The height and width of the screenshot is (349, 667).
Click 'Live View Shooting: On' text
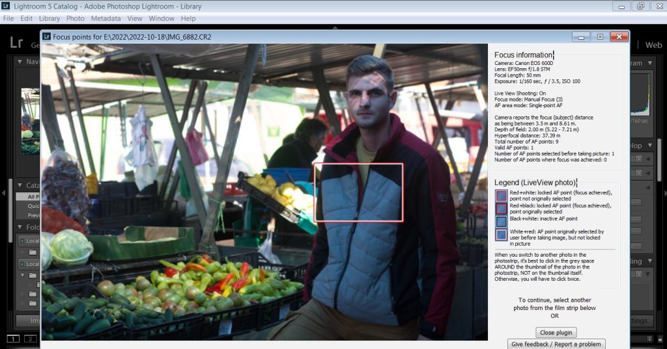[520, 94]
